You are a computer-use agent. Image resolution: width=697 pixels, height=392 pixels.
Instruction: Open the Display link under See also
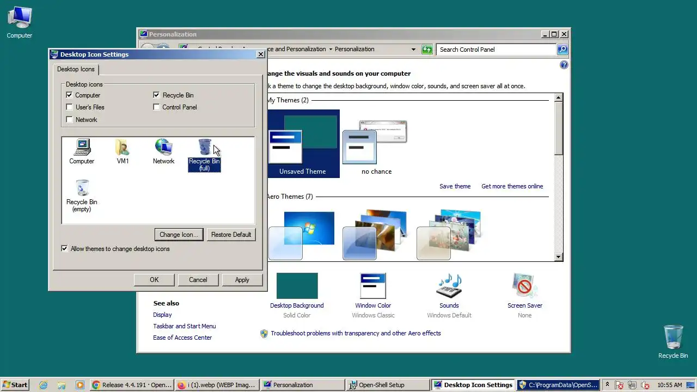tap(162, 315)
